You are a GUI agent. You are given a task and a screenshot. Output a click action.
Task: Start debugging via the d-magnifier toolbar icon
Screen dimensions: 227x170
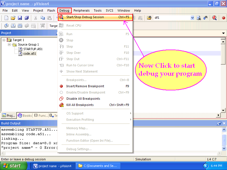click(214, 18)
